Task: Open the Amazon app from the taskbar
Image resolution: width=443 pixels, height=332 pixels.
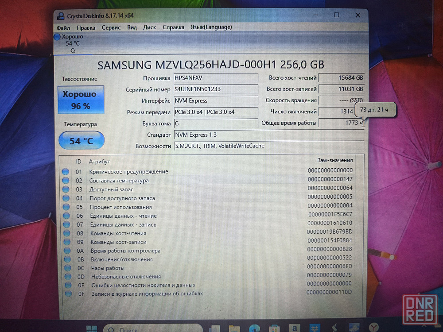Action: [x=295, y=328]
